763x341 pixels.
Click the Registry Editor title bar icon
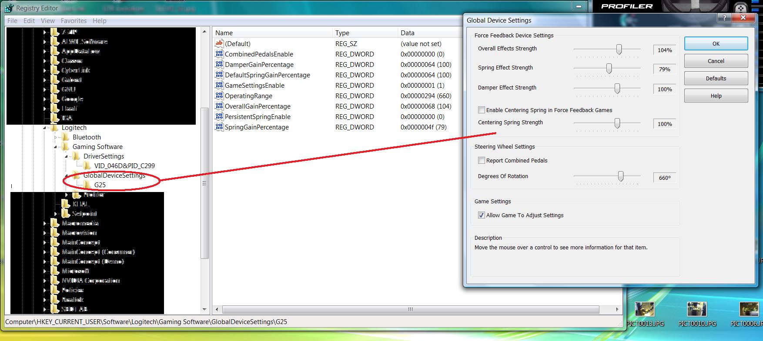10,8
